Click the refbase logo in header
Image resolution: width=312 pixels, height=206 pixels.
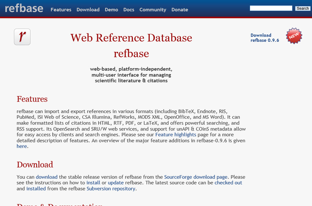(24, 9)
